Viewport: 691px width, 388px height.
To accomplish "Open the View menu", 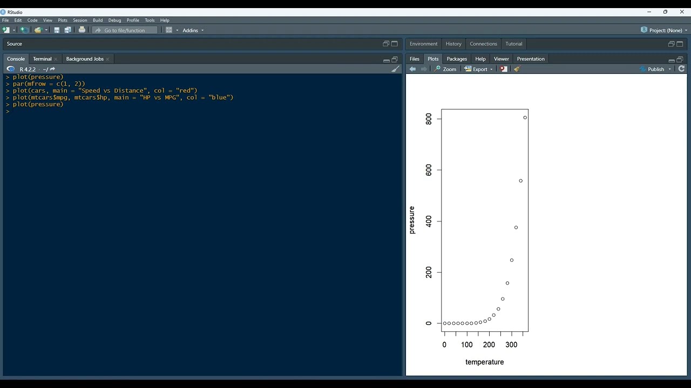I will click(48, 20).
